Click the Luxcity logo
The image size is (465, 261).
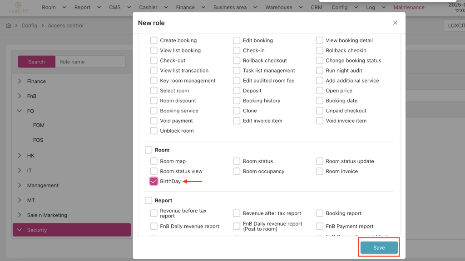coord(19,8)
